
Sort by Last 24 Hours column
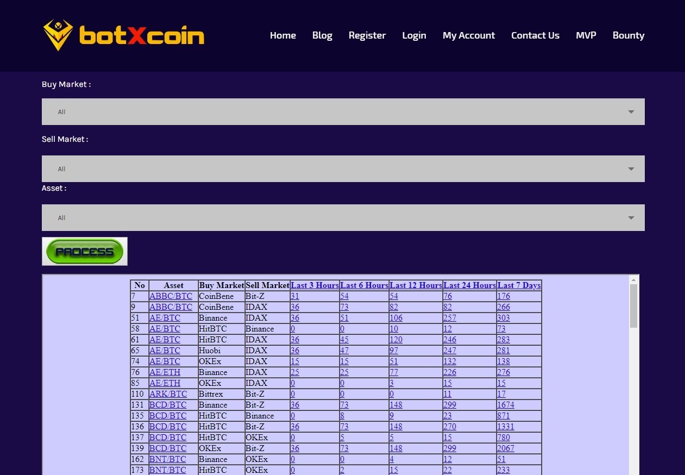click(x=470, y=285)
